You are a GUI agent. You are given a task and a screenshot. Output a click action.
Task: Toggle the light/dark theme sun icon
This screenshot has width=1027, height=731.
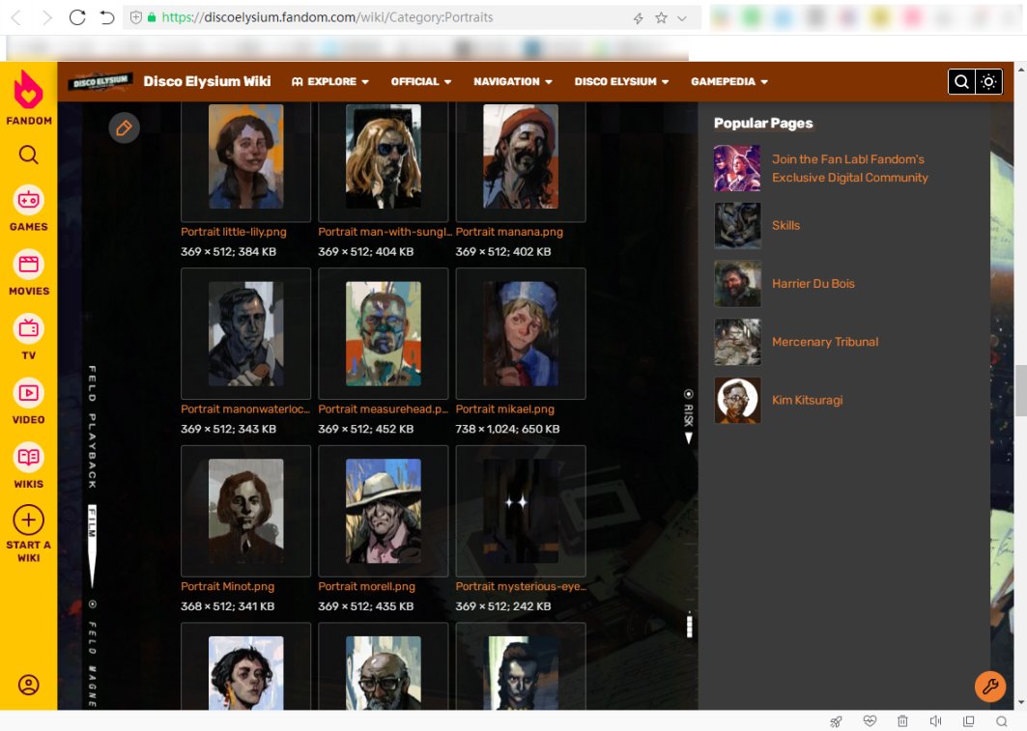(989, 82)
